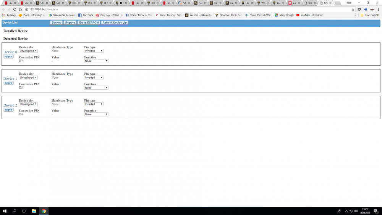Apply the settings for Device 1

pyautogui.click(x=8, y=83)
